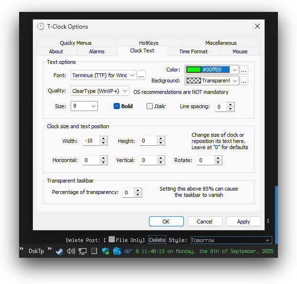
Task: Toggle the Bold checkbox
Action: click(117, 106)
